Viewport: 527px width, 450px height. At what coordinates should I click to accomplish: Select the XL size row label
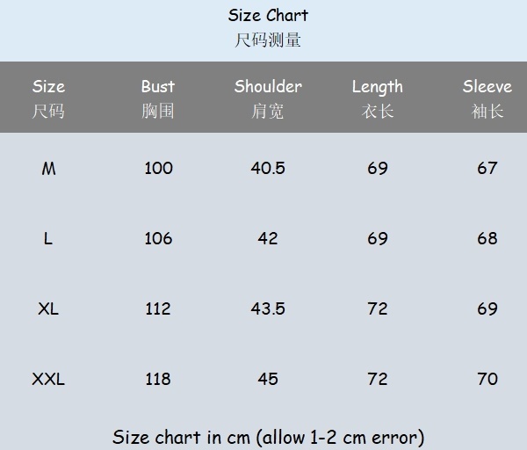[48, 309]
